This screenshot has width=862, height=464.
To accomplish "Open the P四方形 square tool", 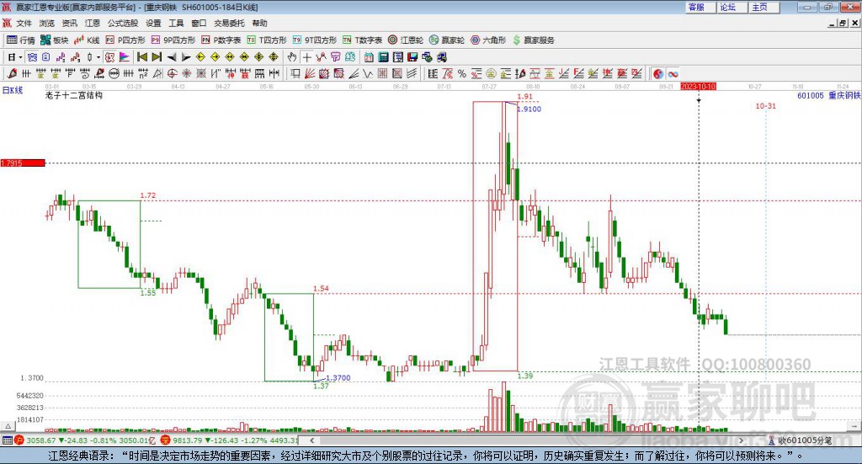I will (x=125, y=40).
